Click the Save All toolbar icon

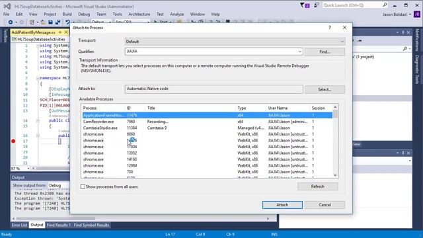pos(58,22)
